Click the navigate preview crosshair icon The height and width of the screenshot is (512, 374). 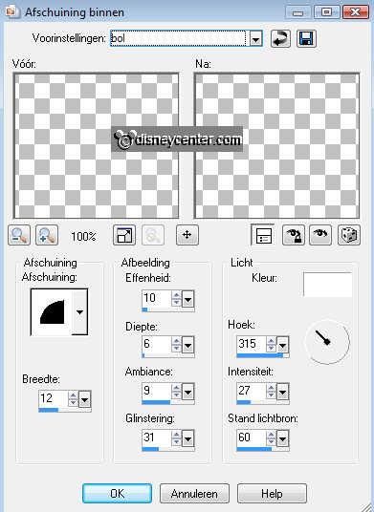pyautogui.click(x=187, y=235)
